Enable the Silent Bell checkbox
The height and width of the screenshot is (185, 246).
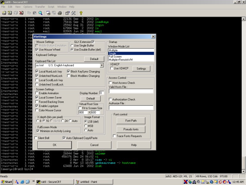pos(36,138)
